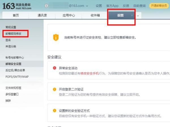This screenshot has width=170, height=127.
Task: Open 签名 settings in the sidebar
Action: point(8,40)
